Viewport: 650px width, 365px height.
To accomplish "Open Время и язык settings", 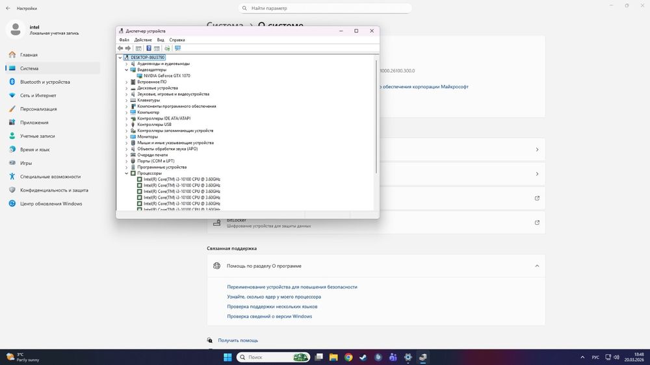I will pyautogui.click(x=52, y=149).
